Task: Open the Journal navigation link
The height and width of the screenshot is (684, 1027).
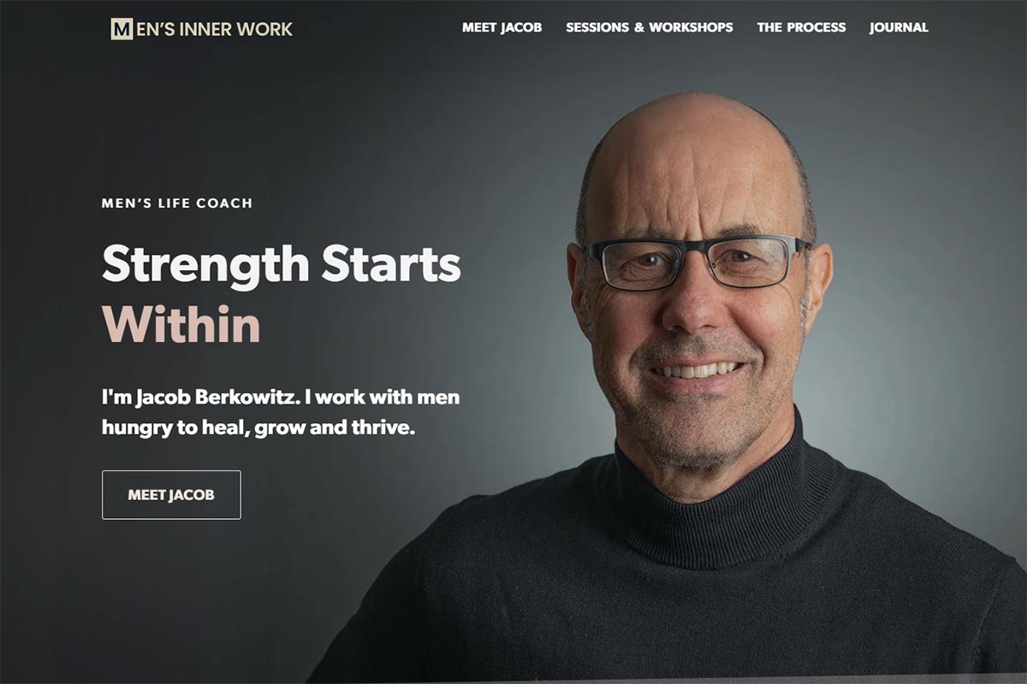Action: (899, 27)
